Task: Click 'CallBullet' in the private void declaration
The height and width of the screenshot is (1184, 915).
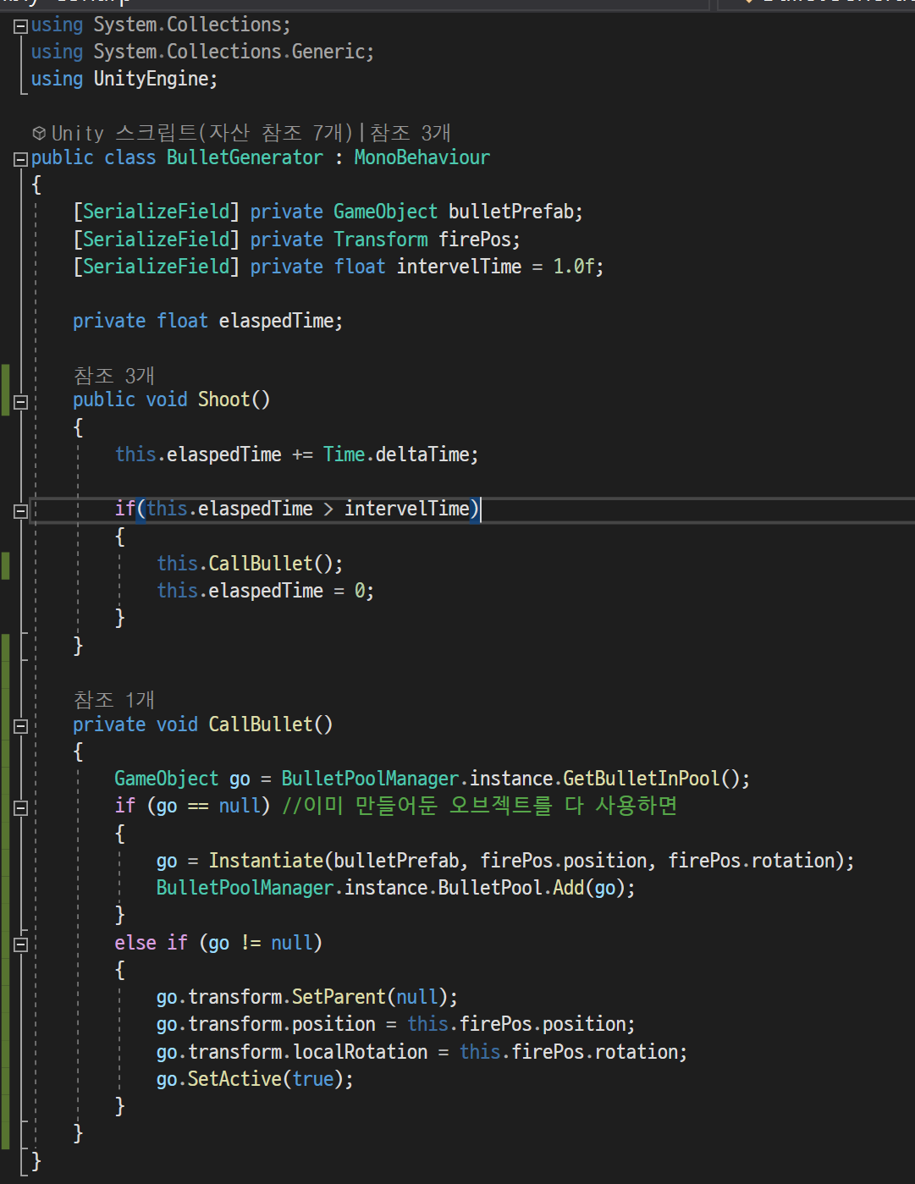Action: tap(261, 724)
